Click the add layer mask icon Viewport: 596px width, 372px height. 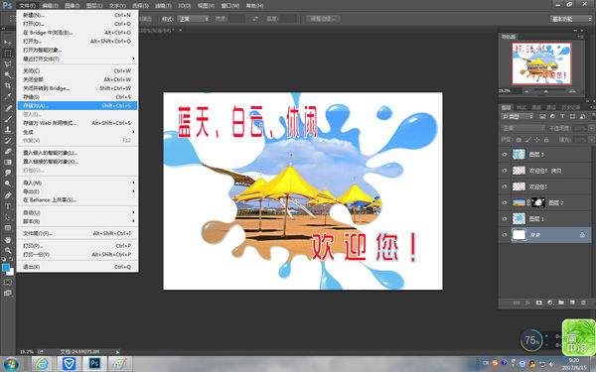coord(539,303)
